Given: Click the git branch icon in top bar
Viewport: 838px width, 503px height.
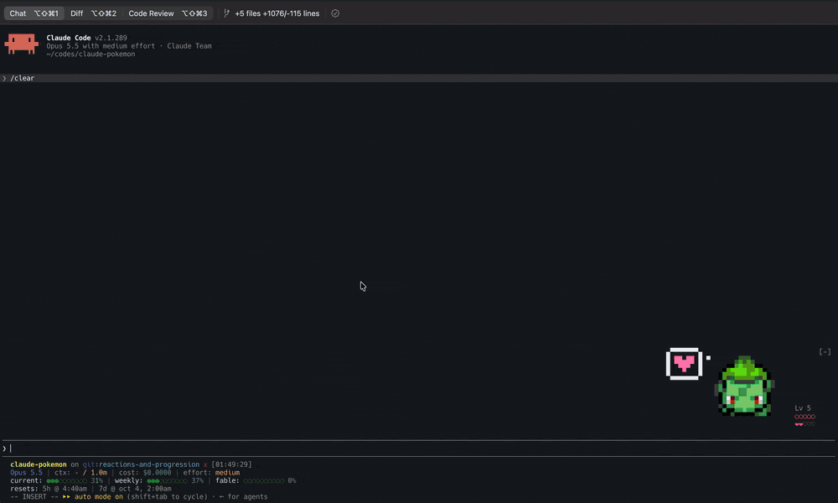Looking at the screenshot, I should pyautogui.click(x=226, y=13).
